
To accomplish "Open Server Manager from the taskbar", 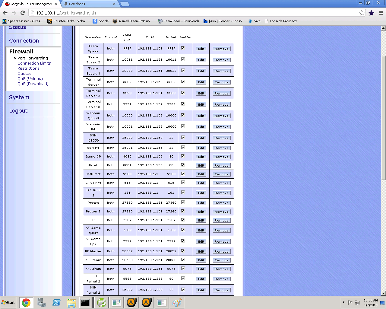I will coord(42,303).
